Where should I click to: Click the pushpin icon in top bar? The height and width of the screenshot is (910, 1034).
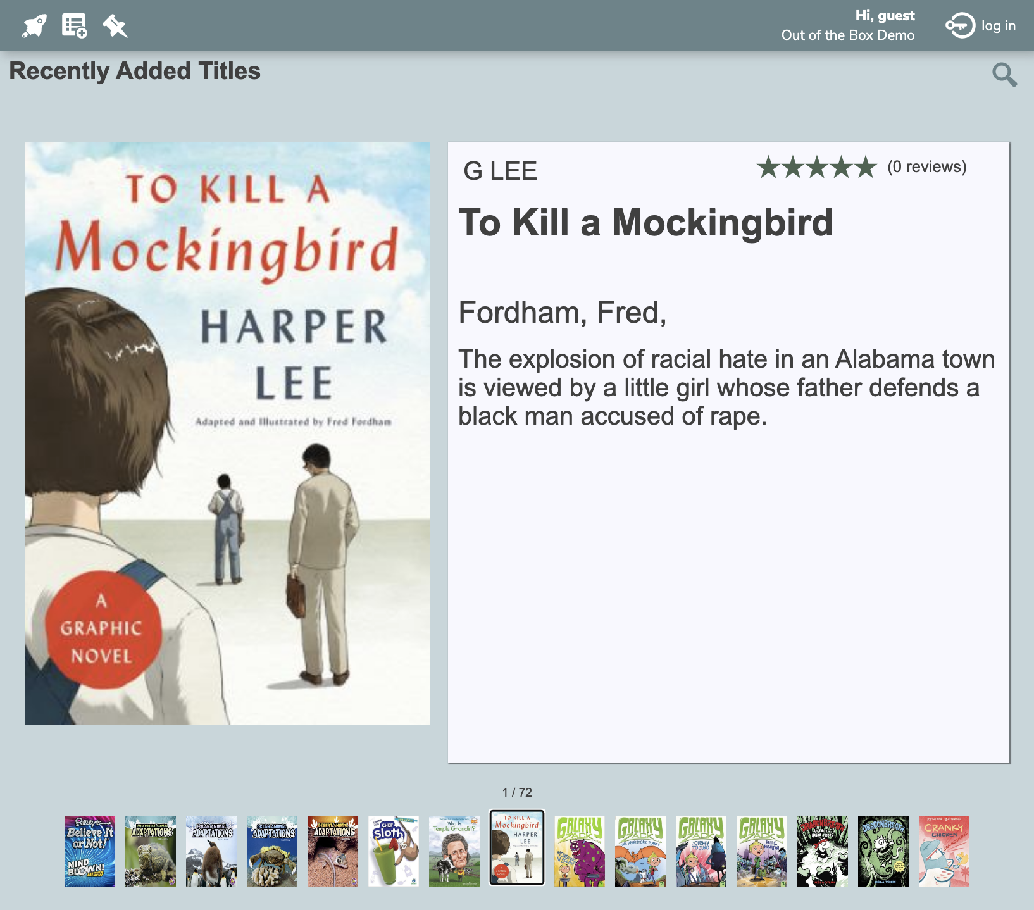pyautogui.click(x=115, y=26)
